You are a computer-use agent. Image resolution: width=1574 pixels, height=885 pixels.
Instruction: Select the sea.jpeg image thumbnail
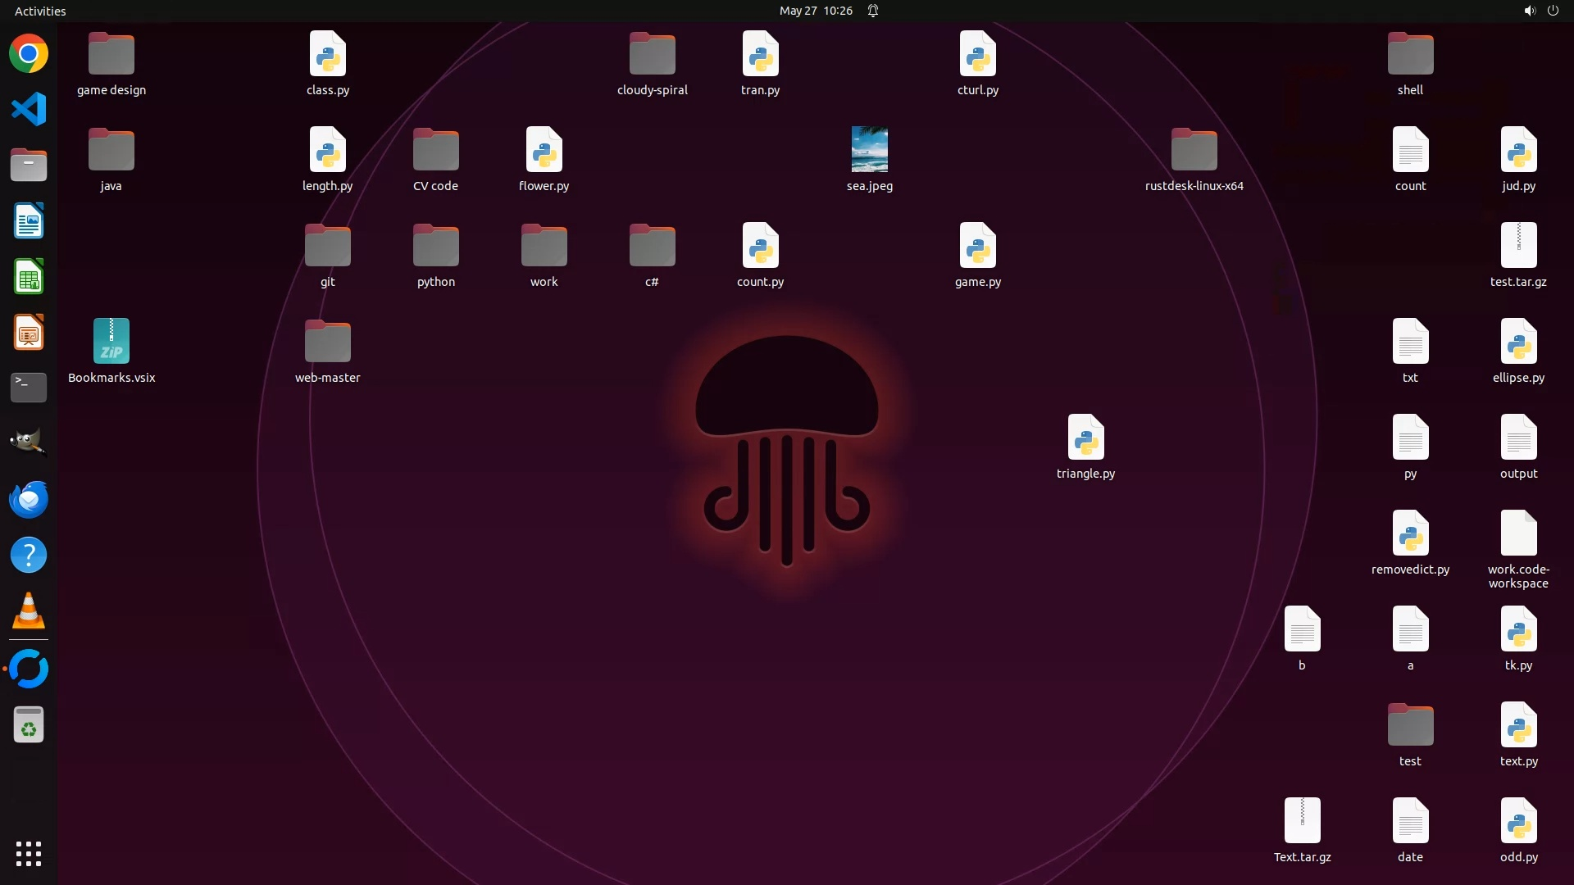869,150
